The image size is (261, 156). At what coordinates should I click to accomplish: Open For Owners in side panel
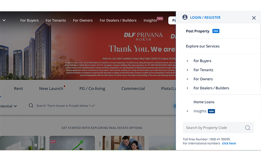[203, 79]
